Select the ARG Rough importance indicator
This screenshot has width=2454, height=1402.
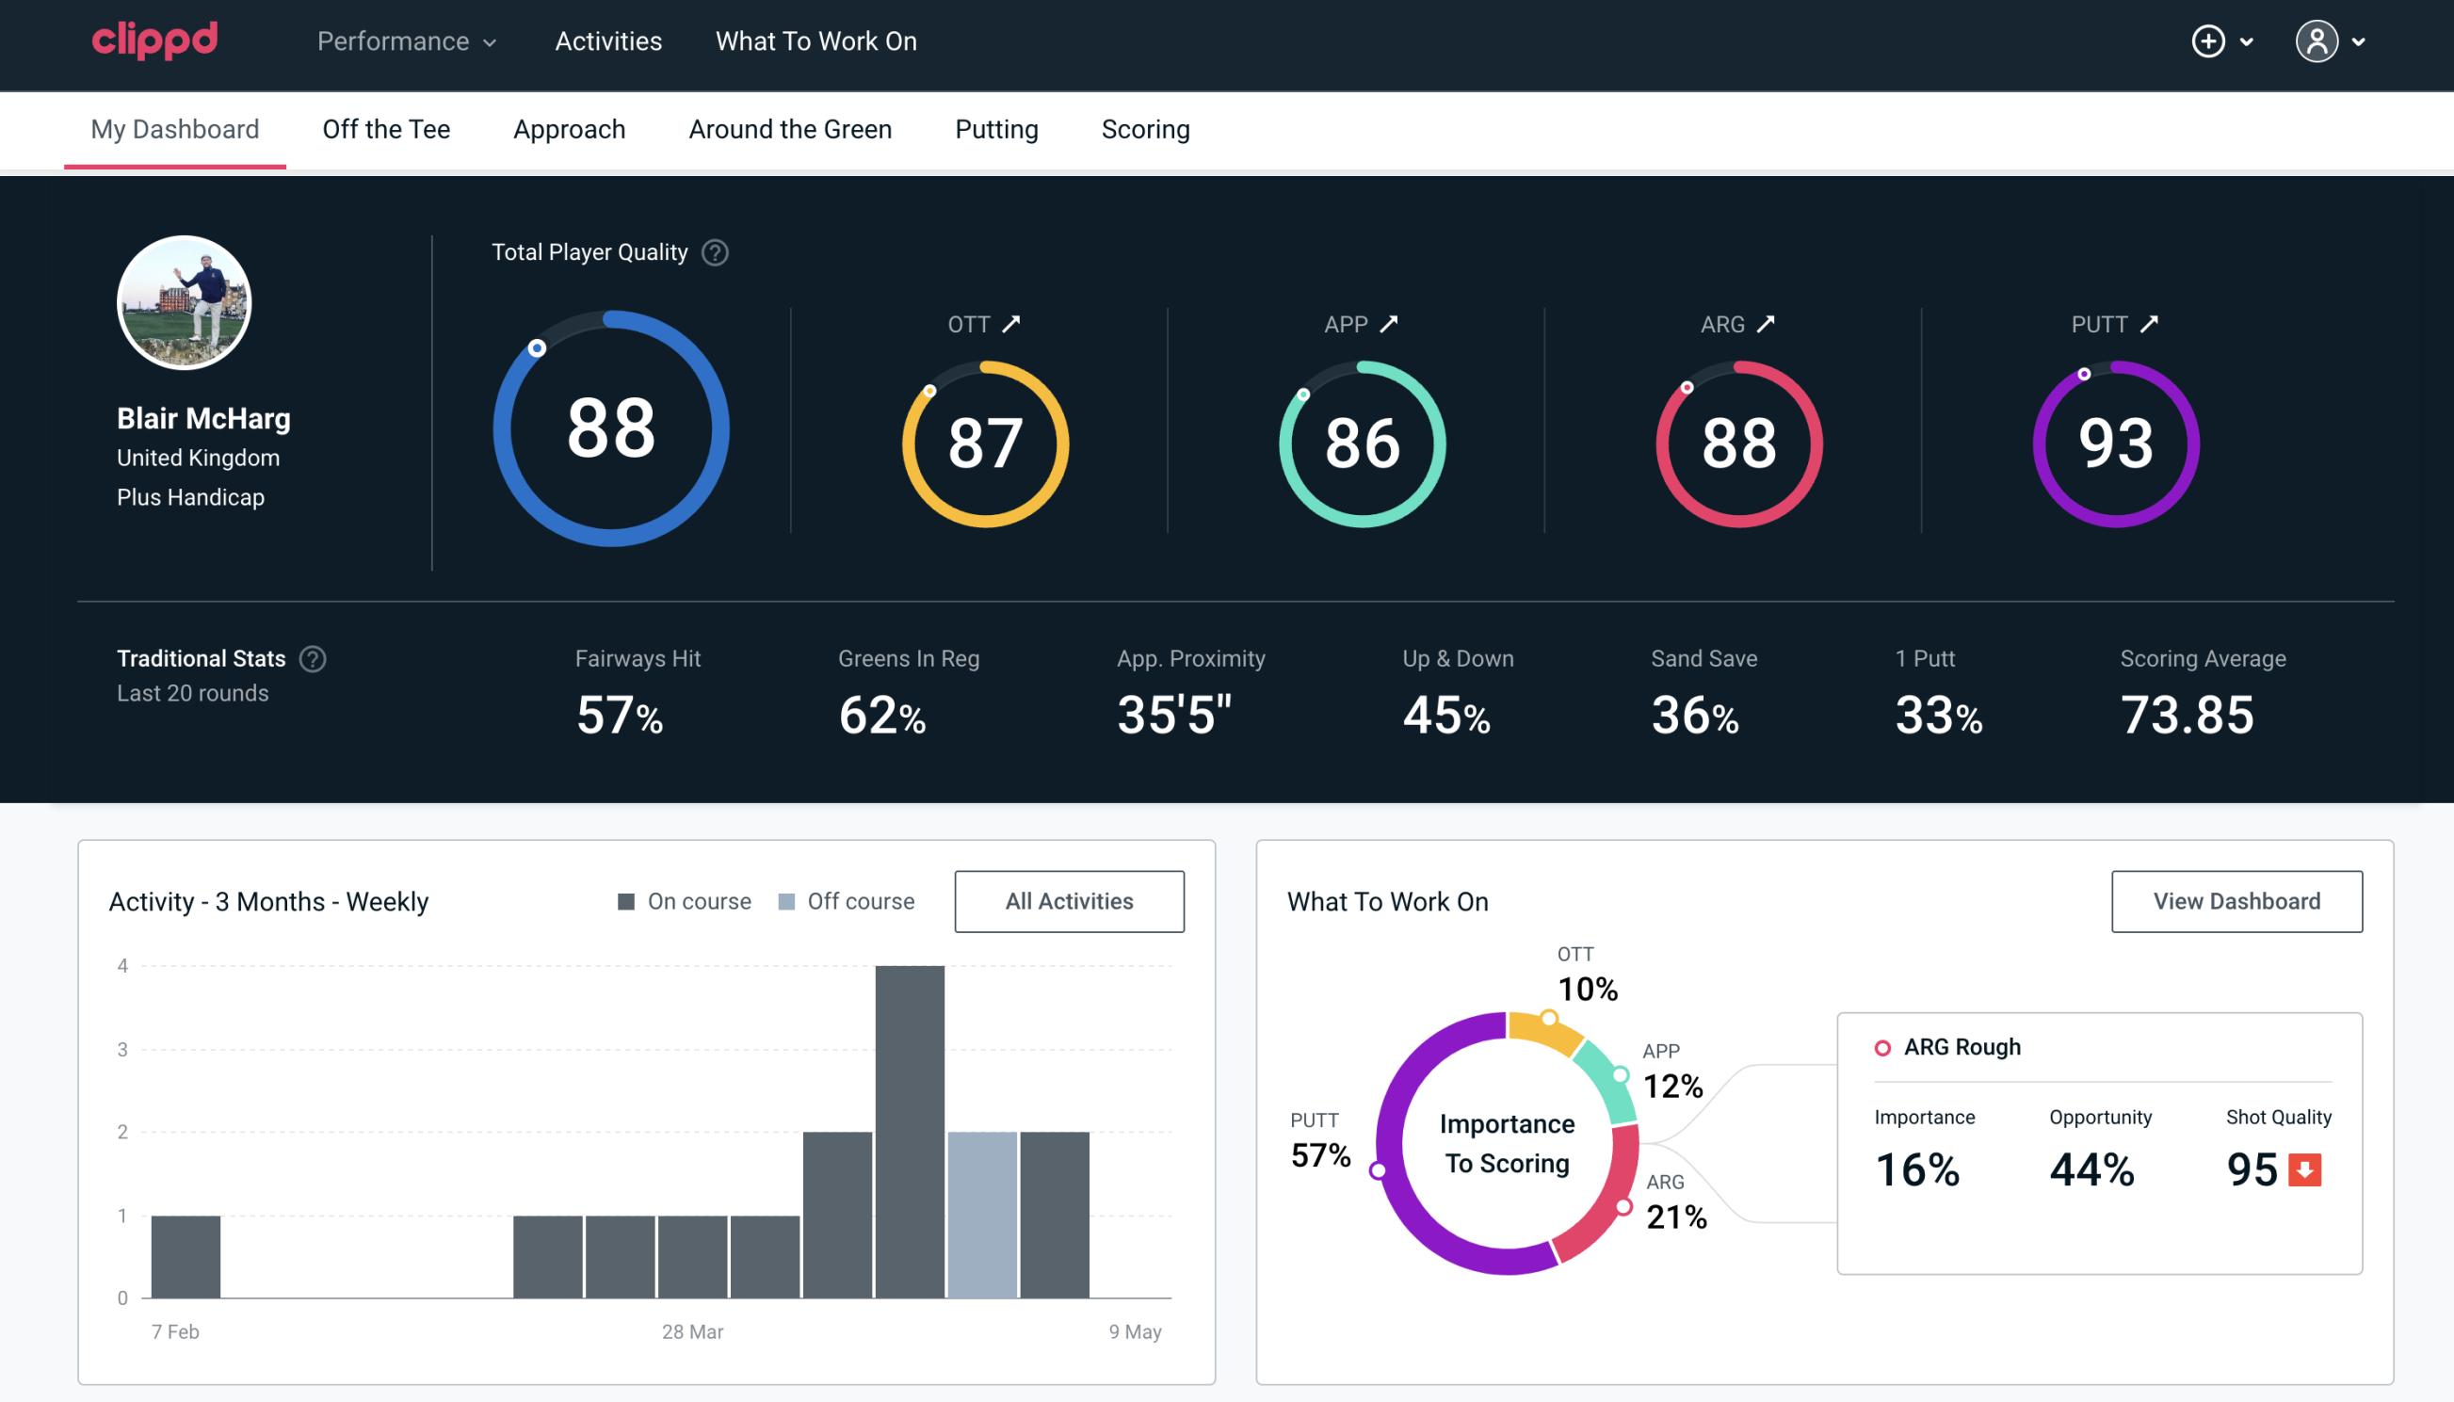pos(1921,1166)
